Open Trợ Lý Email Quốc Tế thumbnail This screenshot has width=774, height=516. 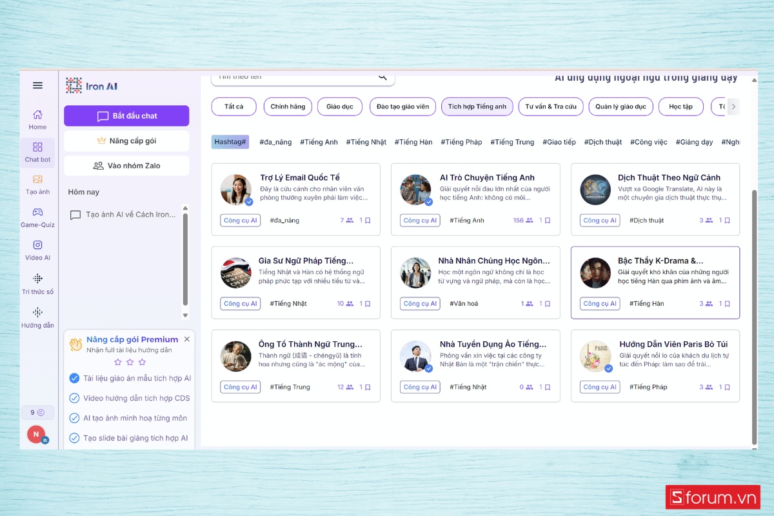[x=236, y=190]
